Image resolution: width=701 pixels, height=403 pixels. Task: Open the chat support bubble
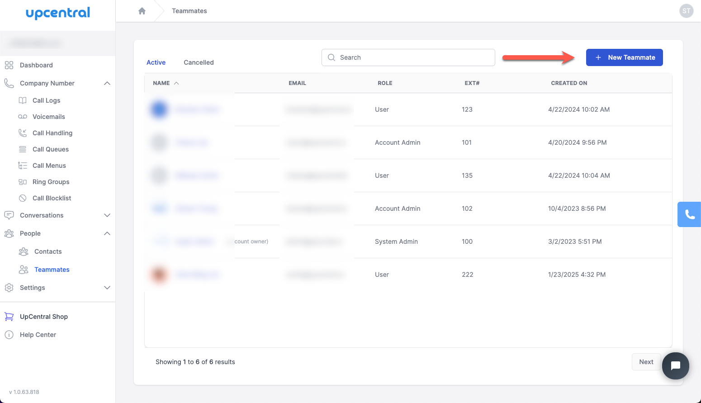point(675,366)
